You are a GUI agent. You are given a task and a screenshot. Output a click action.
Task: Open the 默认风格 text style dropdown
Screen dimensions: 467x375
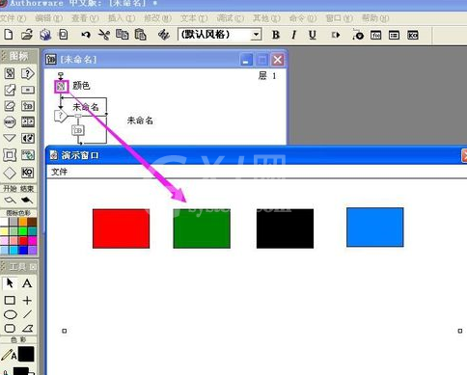coord(256,35)
